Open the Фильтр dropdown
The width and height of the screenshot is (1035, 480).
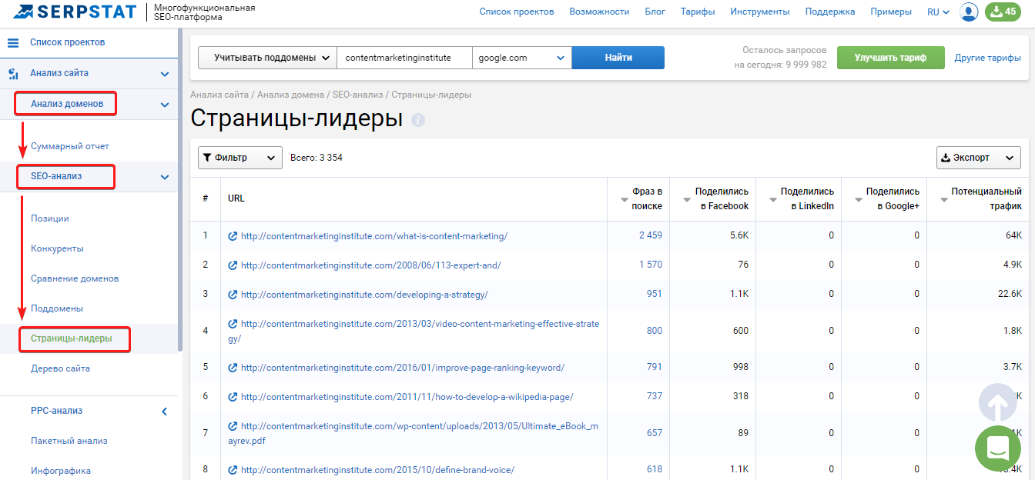coord(240,158)
